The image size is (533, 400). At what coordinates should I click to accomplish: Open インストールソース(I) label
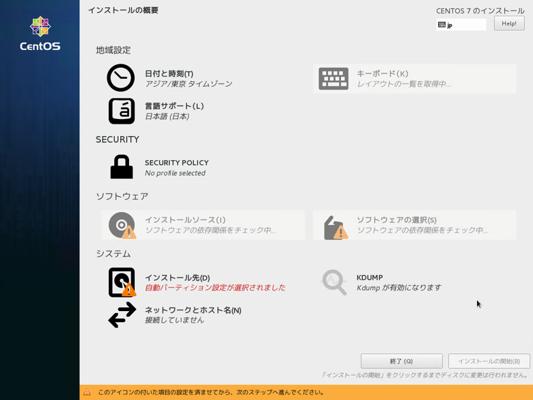[185, 219]
